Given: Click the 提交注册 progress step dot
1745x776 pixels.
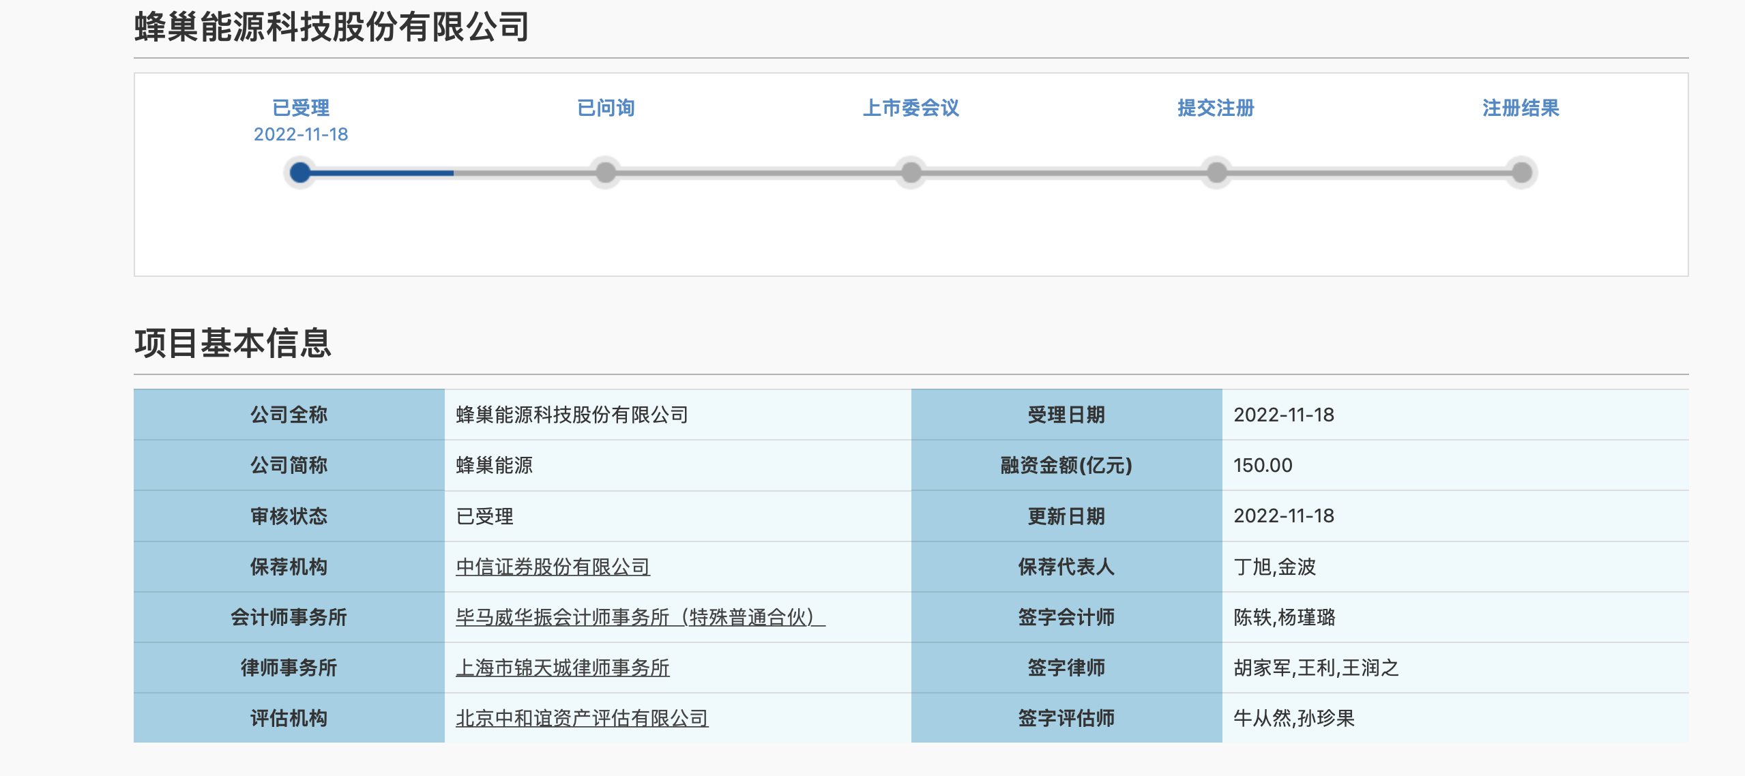Looking at the screenshot, I should pos(1216,173).
